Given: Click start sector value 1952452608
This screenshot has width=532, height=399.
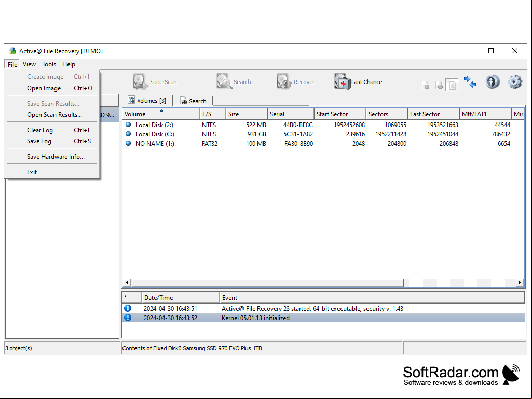Looking at the screenshot, I should click(x=349, y=125).
